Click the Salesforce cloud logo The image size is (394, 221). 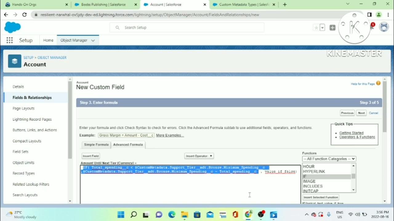pyautogui.click(x=12, y=28)
